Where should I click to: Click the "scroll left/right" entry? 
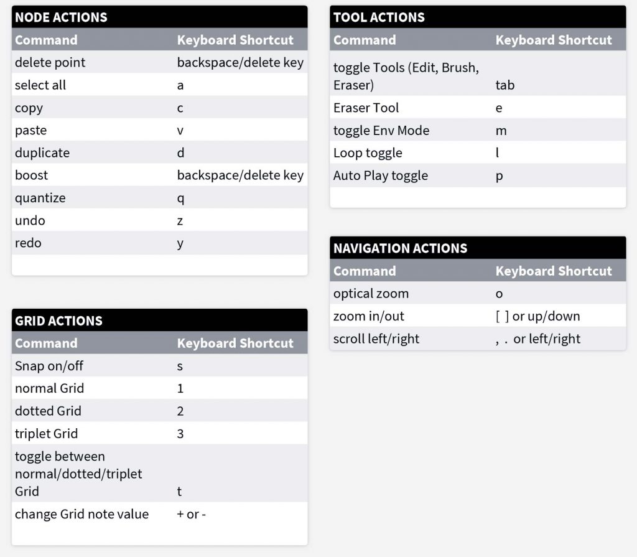376,339
